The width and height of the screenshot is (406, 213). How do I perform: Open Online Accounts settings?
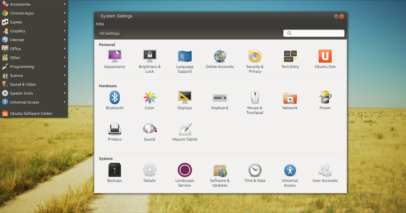220,60
